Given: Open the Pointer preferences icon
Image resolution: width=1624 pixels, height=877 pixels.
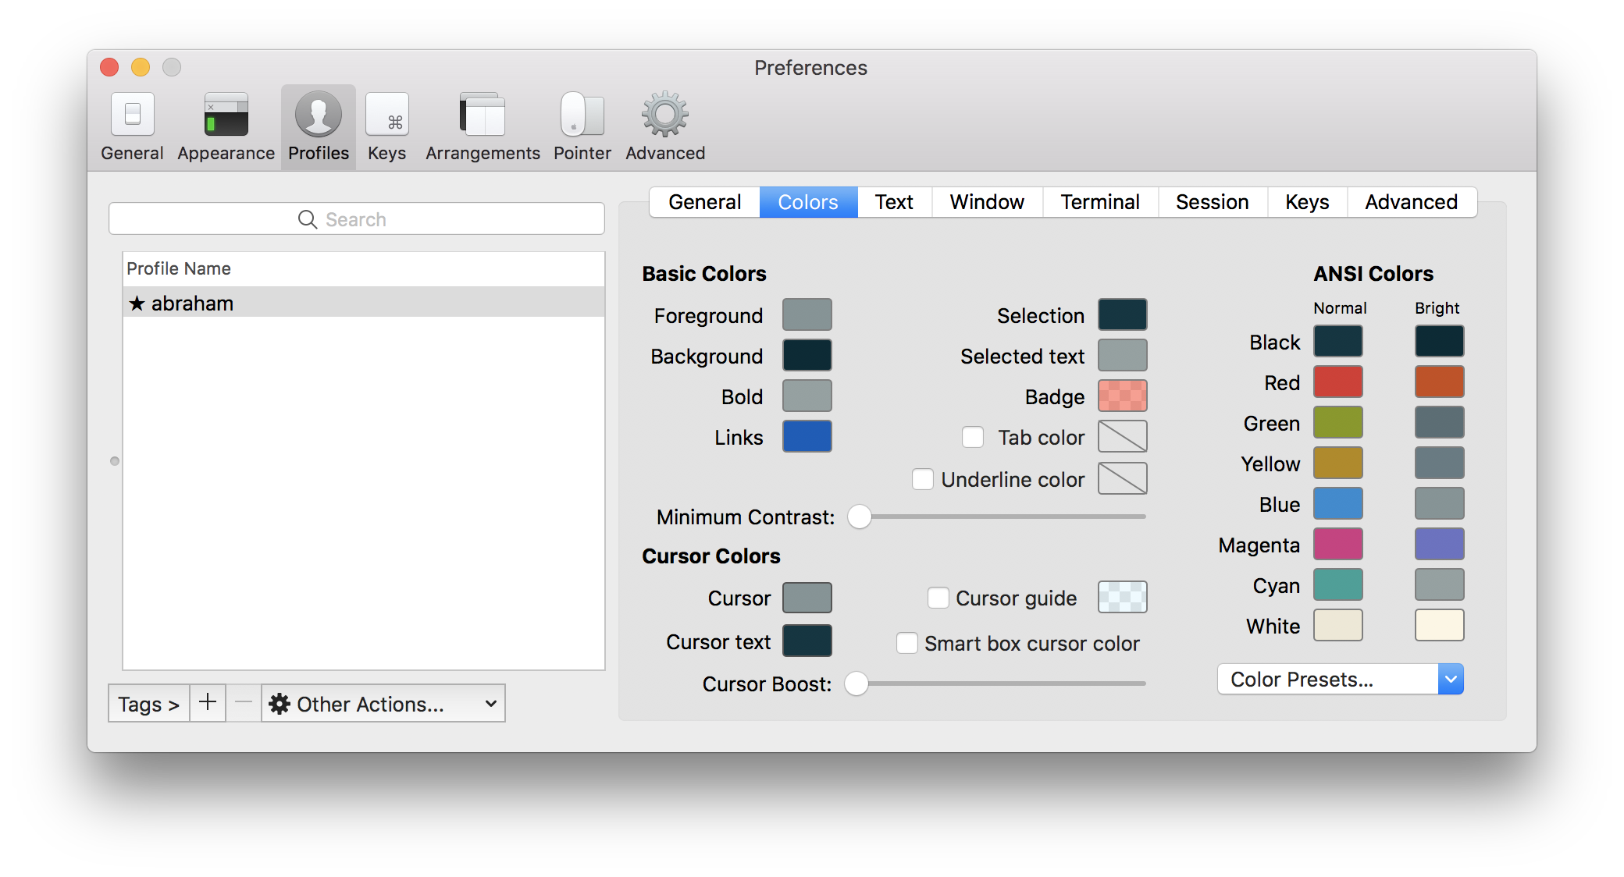Looking at the screenshot, I should 582,127.
